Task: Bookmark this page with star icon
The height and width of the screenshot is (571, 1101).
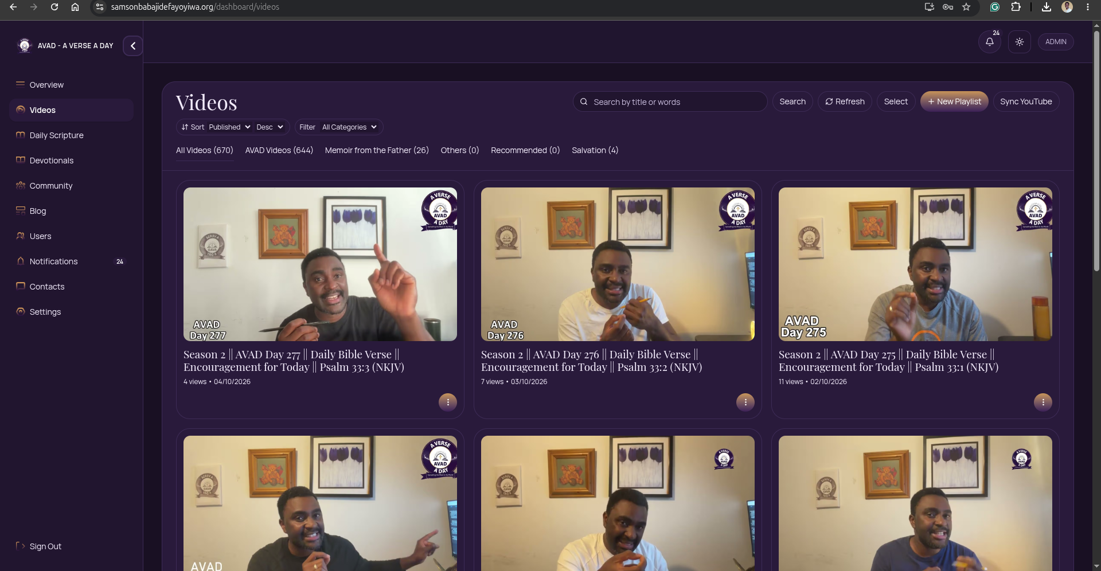Action: [x=966, y=7]
